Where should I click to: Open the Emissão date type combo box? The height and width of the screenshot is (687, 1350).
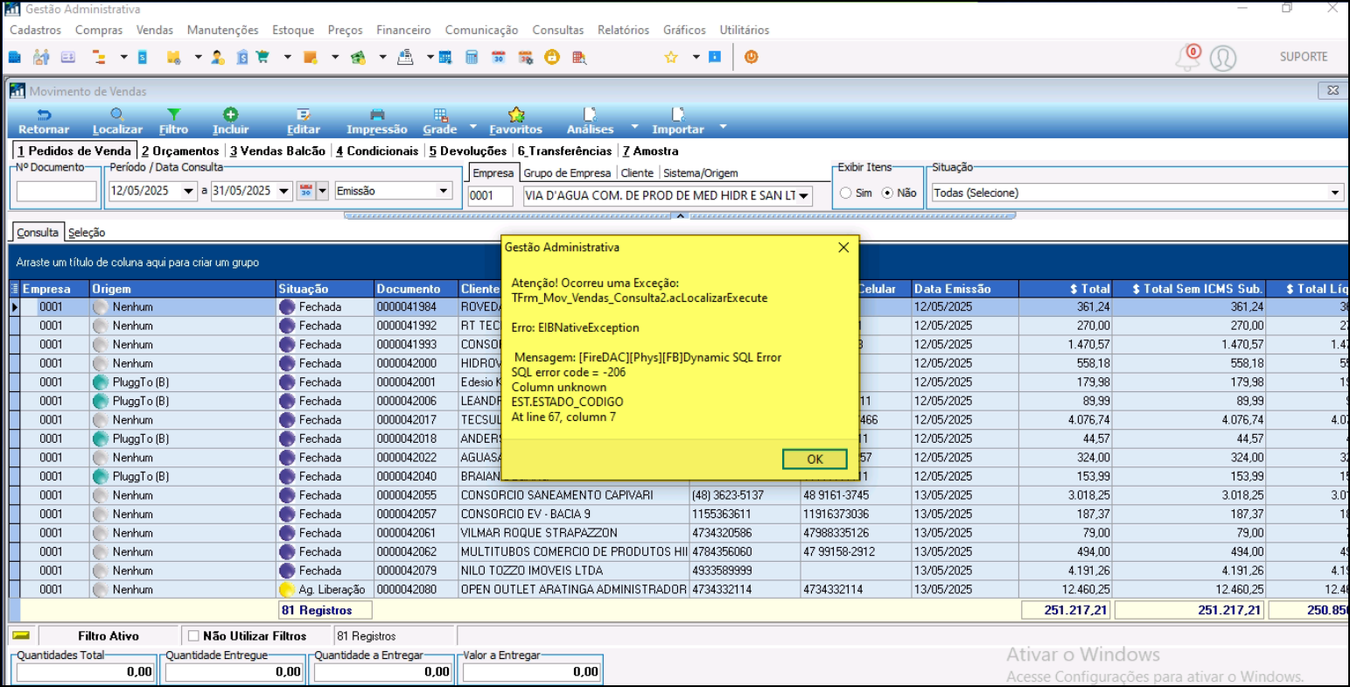(394, 191)
